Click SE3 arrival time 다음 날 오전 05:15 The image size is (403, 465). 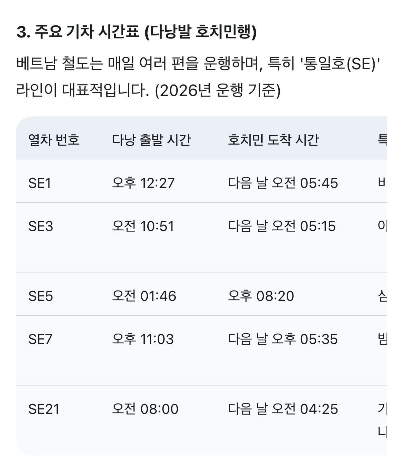pos(282,226)
